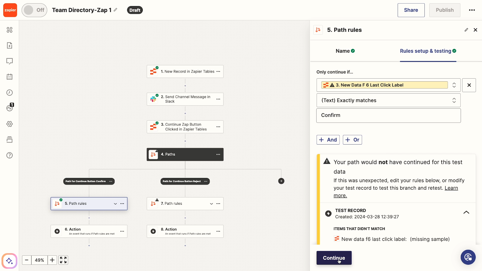
Task: Select step 2 Send Channel Message in Slack
Action: tap(185, 99)
